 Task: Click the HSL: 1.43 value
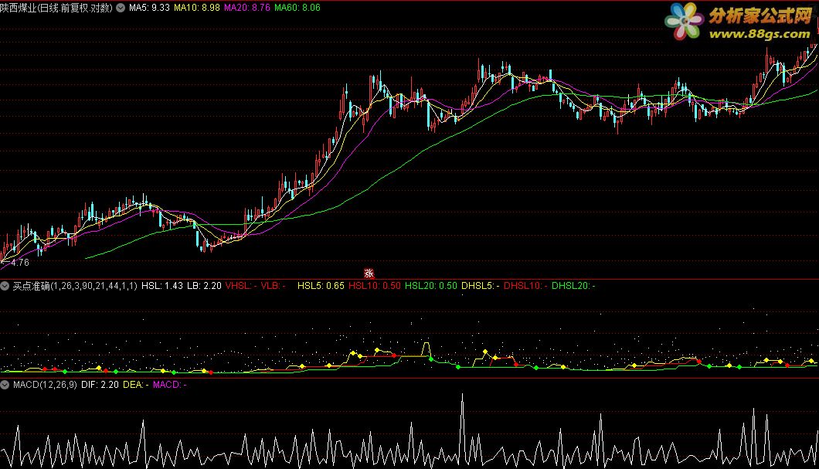point(162,286)
